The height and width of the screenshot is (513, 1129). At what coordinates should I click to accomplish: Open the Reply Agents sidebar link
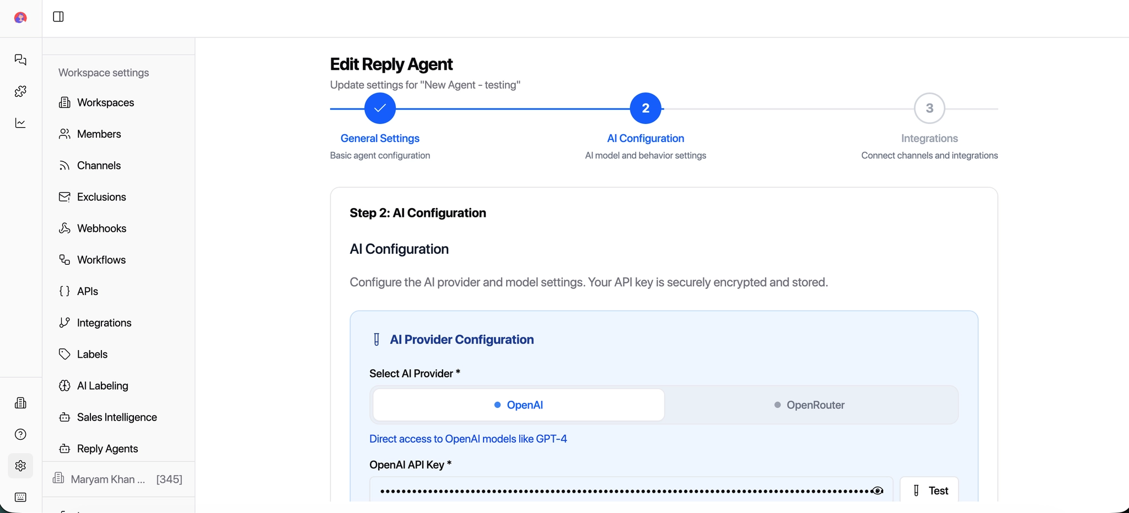pos(107,449)
